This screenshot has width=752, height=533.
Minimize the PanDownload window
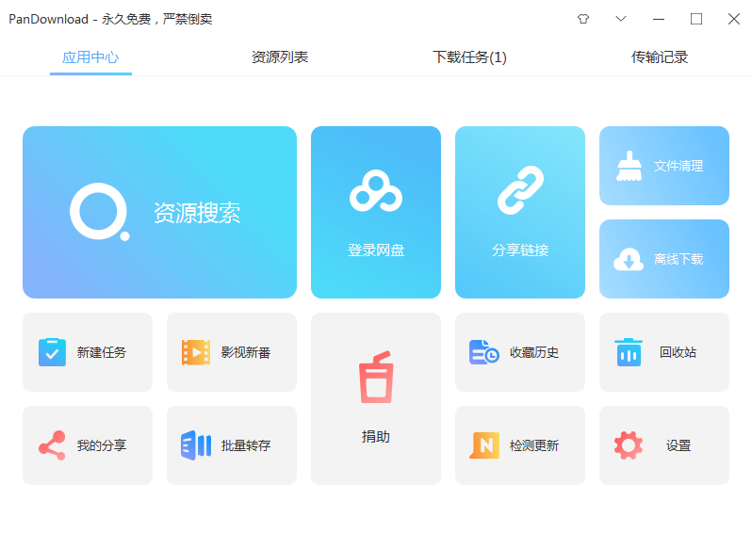659,19
